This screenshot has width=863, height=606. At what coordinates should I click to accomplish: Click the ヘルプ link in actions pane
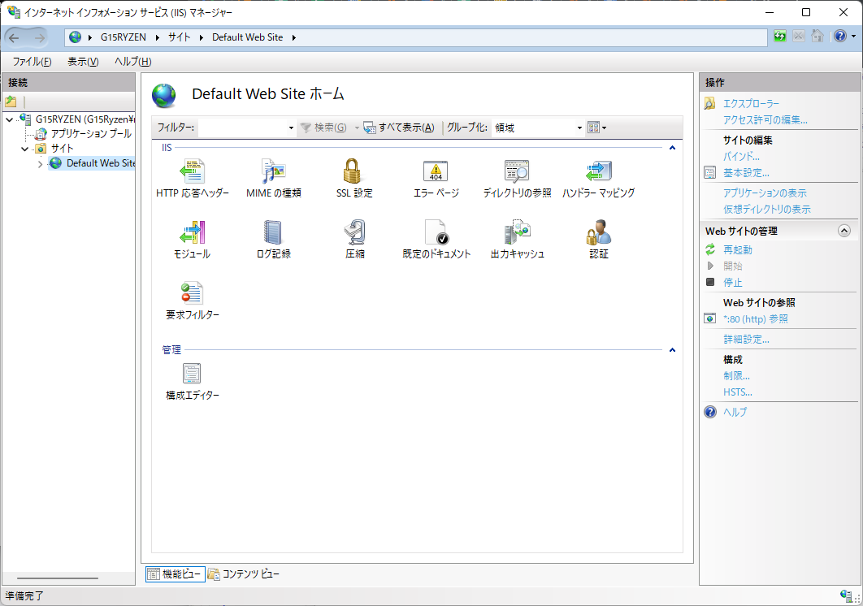735,412
